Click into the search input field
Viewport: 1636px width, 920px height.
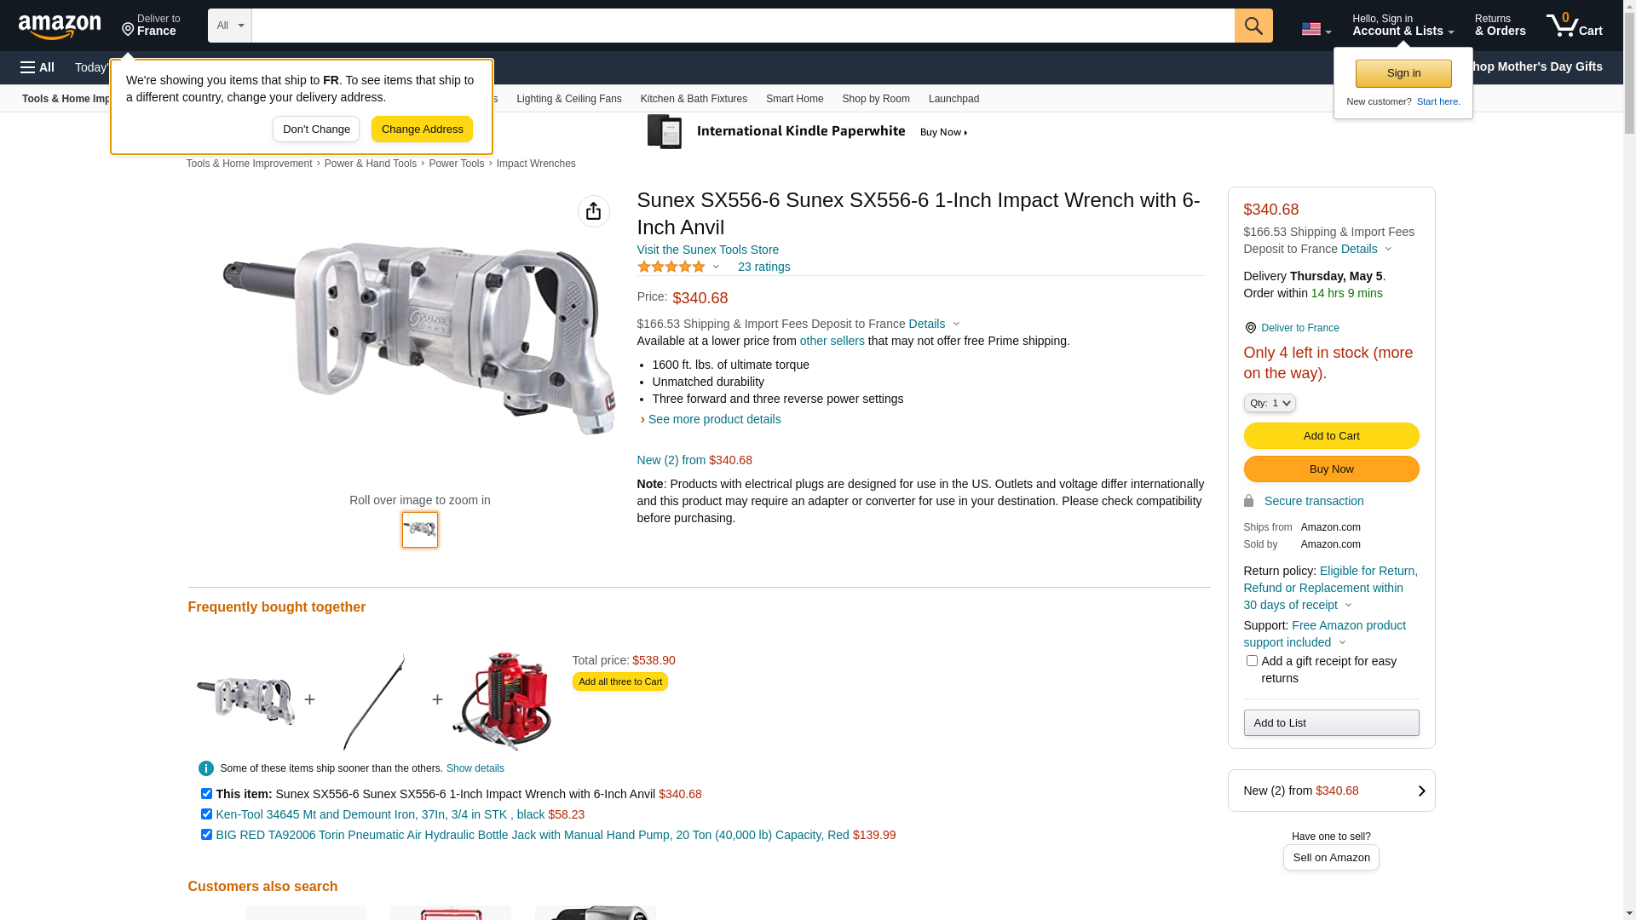click(743, 26)
